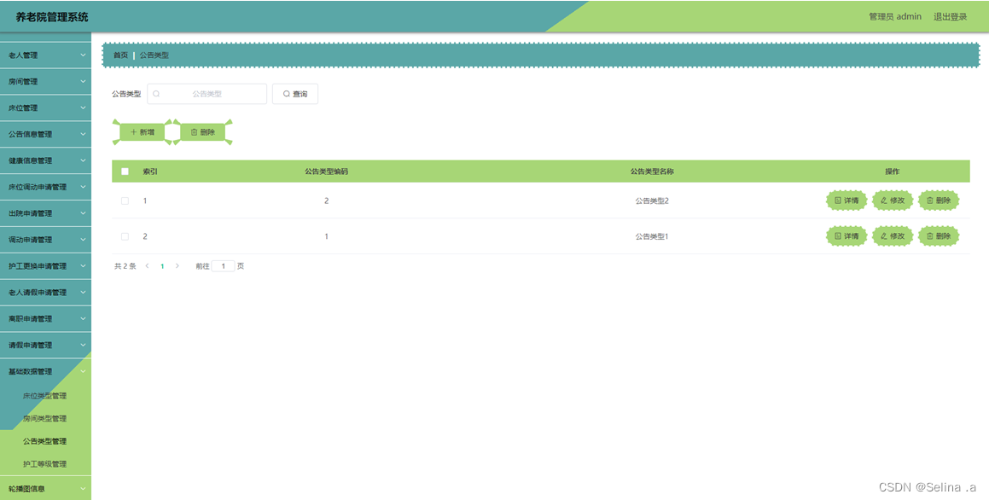Open the 老人请假申请管理 sidebar menu
The height and width of the screenshot is (500, 989).
45,293
